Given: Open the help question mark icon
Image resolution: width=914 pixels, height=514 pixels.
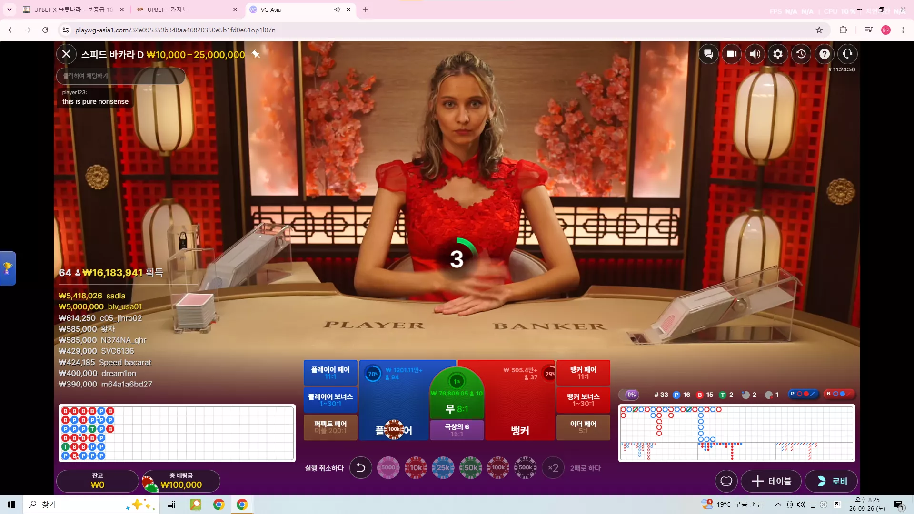Looking at the screenshot, I should (825, 54).
